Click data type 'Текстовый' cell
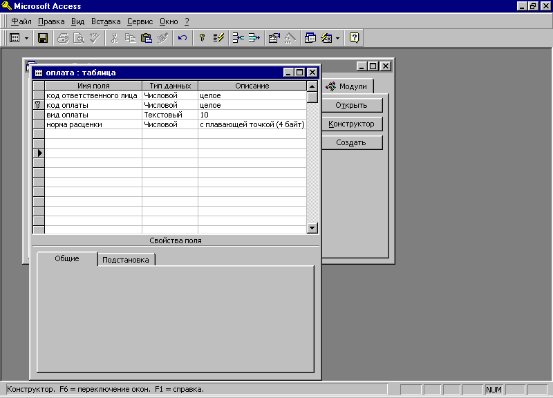Viewport: 553px width, 398px height. pos(170,115)
